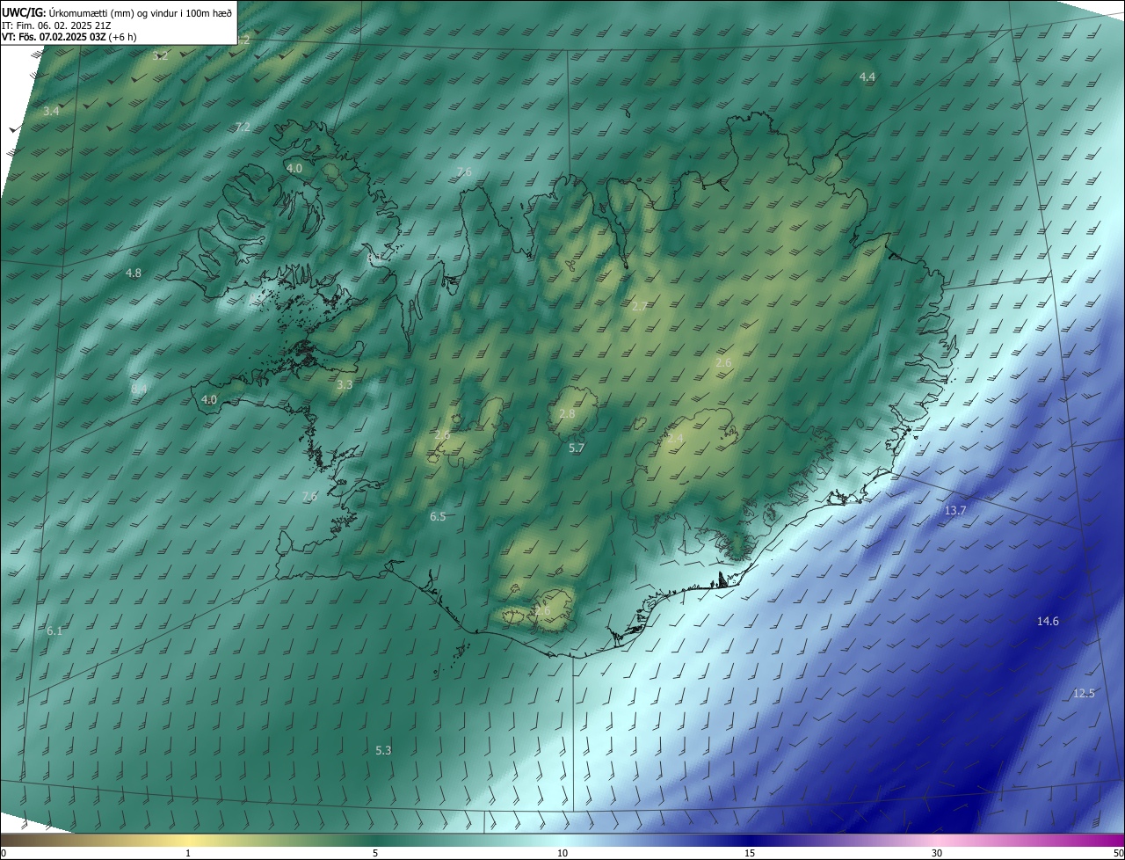The height and width of the screenshot is (860, 1125).
Task: Click the 6.1 value label in the southwest ocean
Action: pos(54,631)
